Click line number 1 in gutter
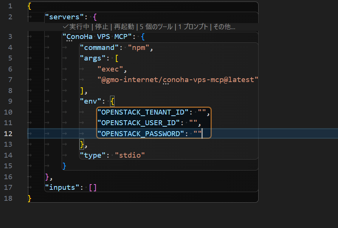338x228 pixels. [x=10, y=6]
